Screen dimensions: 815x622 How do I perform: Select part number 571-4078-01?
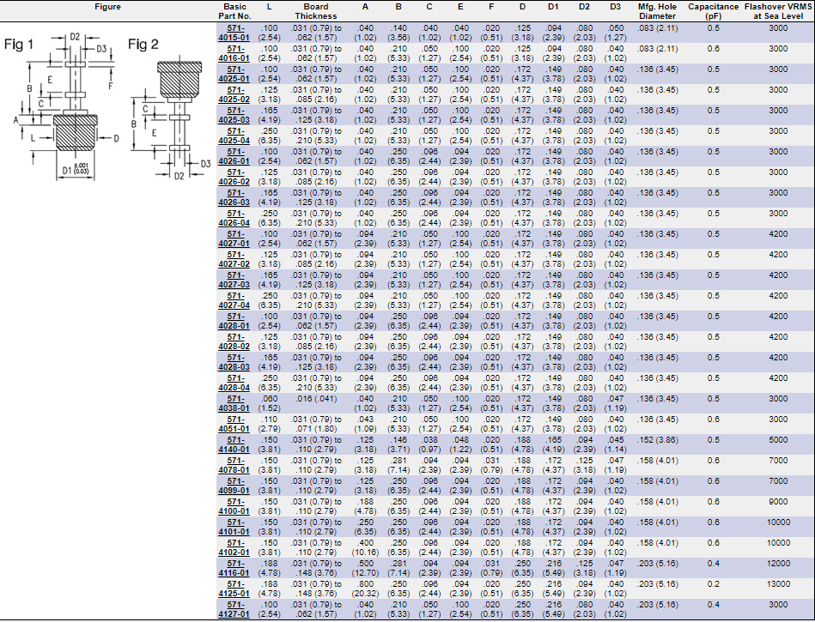[x=232, y=465]
